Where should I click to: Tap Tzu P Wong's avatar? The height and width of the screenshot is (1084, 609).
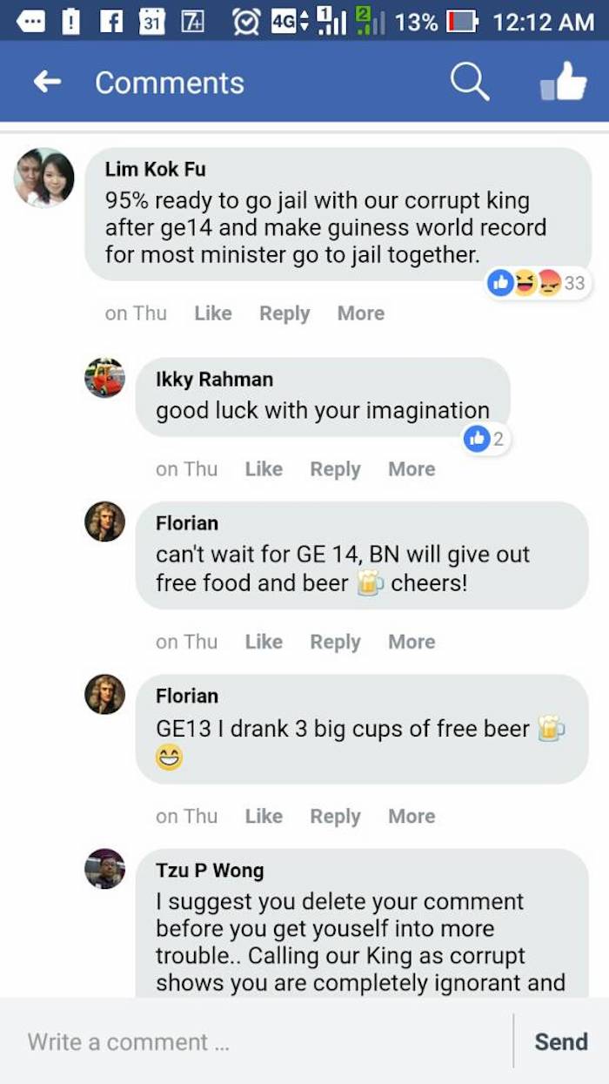click(105, 869)
